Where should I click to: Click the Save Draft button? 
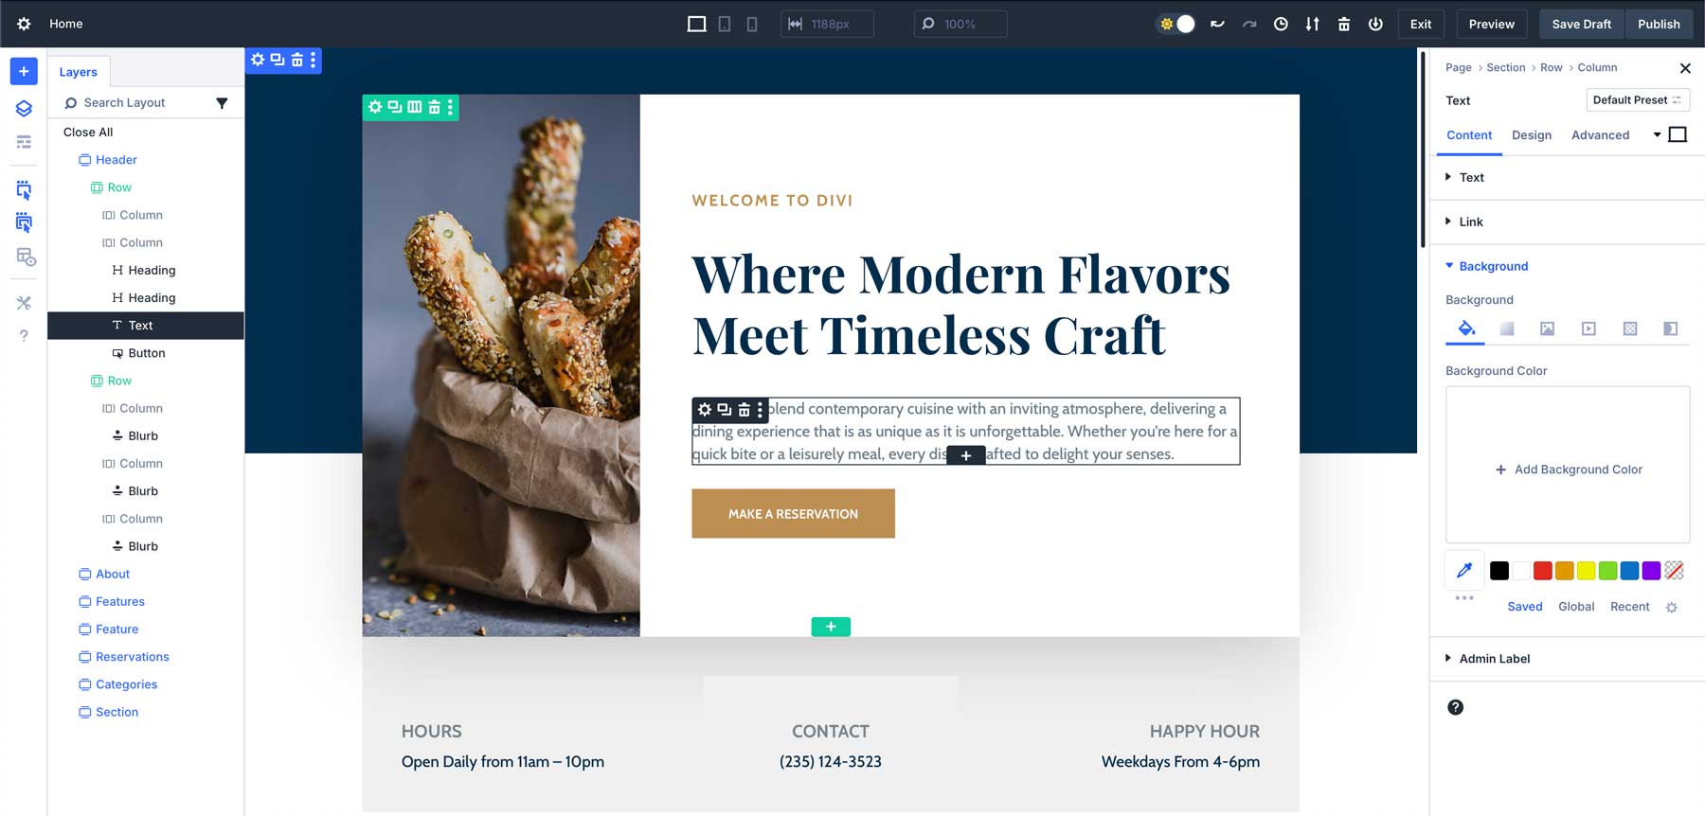click(1581, 24)
